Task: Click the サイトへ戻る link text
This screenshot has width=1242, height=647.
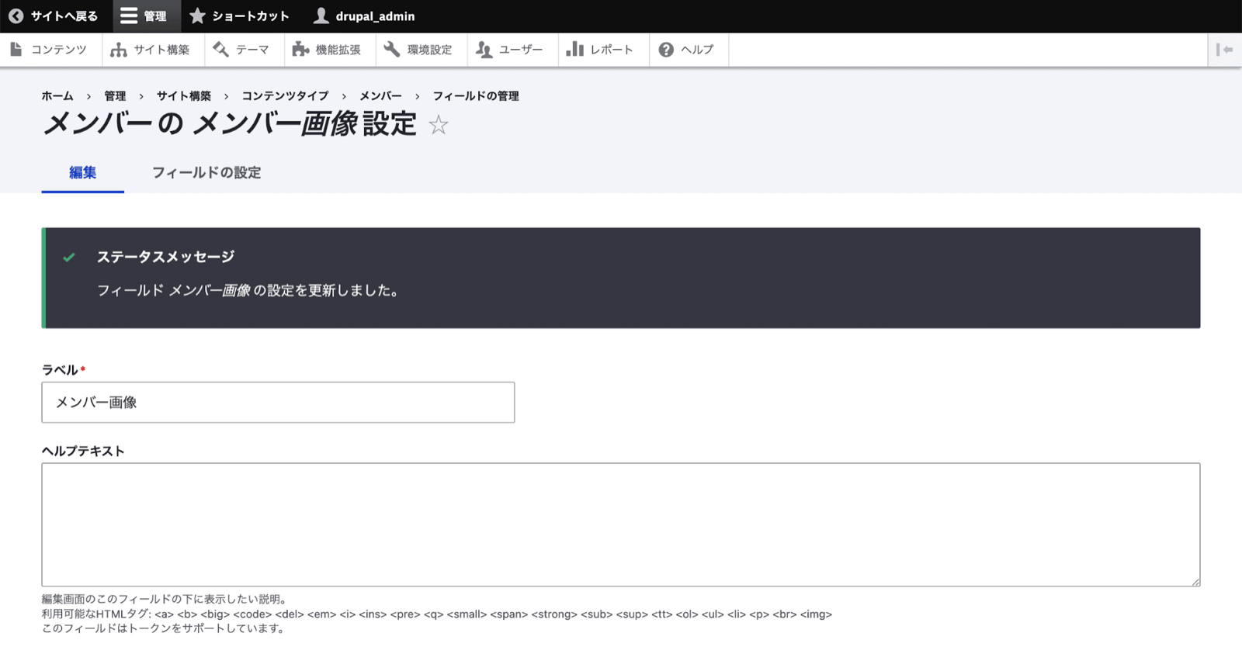Action: click(x=64, y=16)
